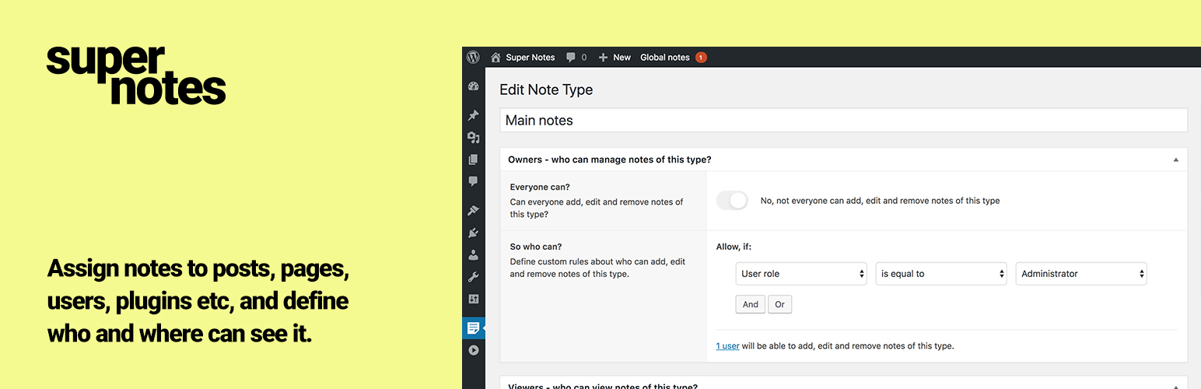Open Posts via the pushpin icon
This screenshot has height=389, width=1201.
pos(473,116)
